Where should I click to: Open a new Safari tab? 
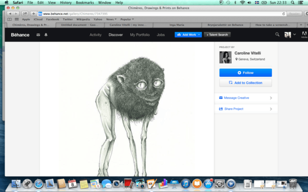point(301,25)
